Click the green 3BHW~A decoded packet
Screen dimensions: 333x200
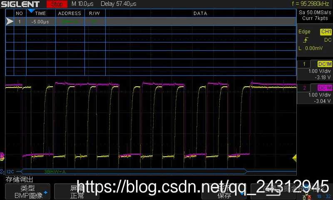pos(55,172)
